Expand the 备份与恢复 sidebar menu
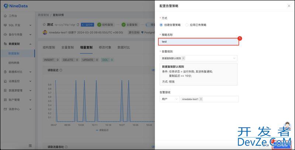Viewport: 295px width, 150px height. point(30,35)
